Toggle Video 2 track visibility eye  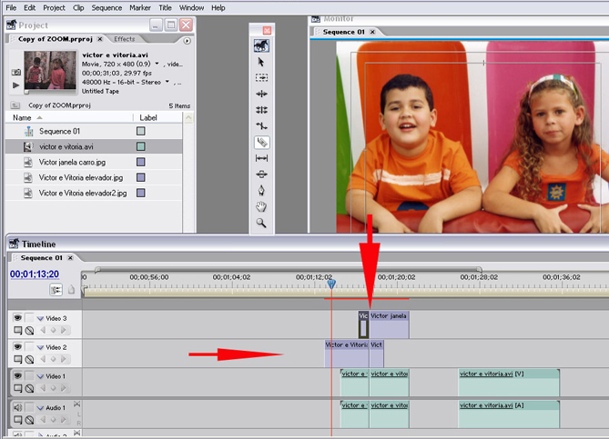[x=17, y=347]
